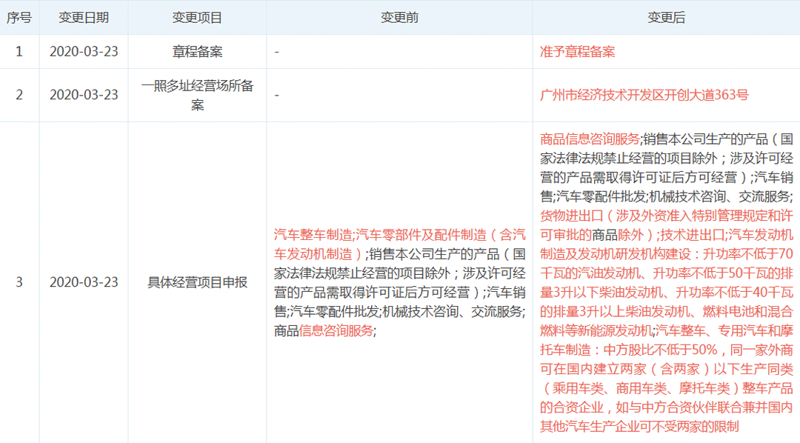This screenshot has height=443, width=800.
Task: Click the date in row 3
Action: (84, 282)
